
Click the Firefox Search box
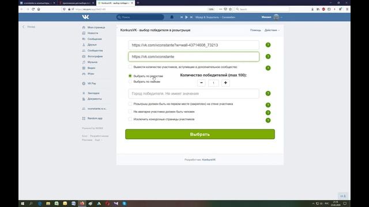[x=262, y=9]
